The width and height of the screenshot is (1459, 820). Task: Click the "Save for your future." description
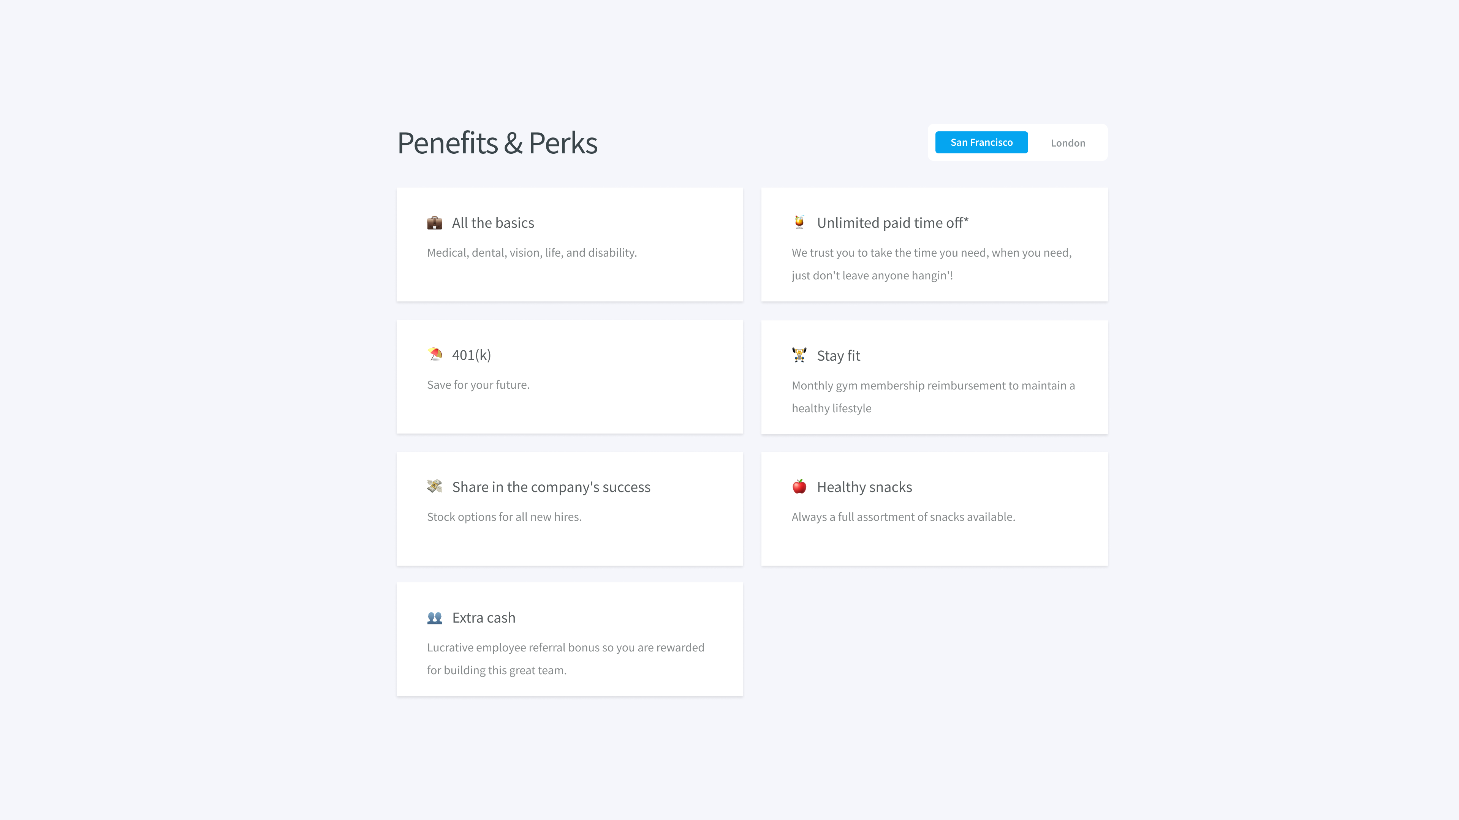point(478,385)
